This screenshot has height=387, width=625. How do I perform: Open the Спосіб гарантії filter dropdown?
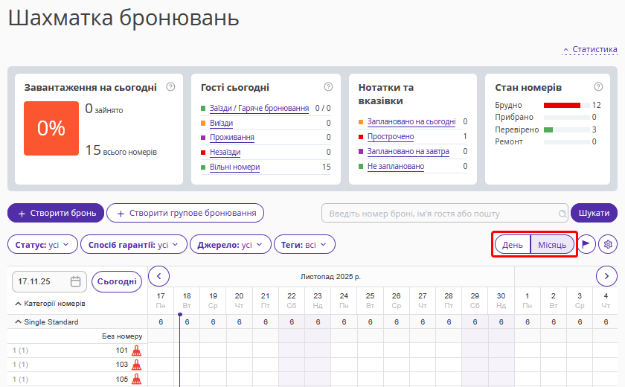[133, 244]
